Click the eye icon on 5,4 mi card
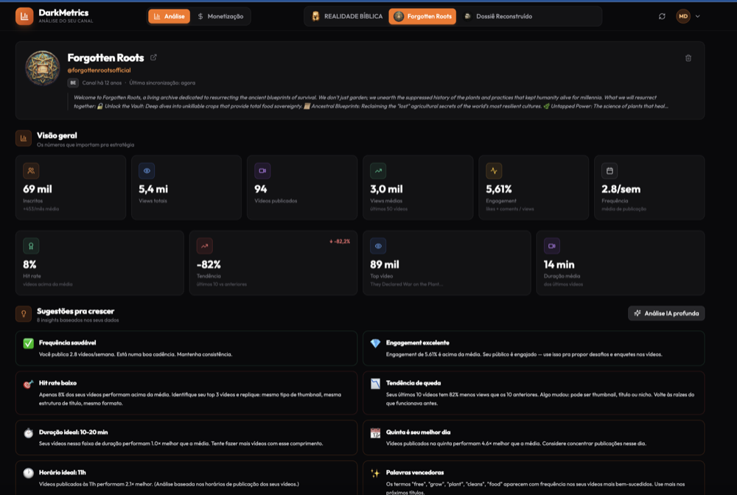This screenshot has width=737, height=495. pos(147,171)
